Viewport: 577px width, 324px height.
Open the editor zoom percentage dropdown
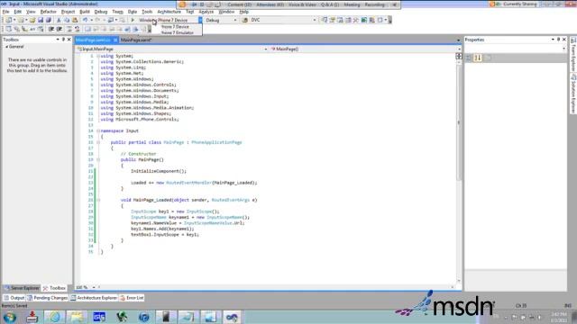[94, 287]
